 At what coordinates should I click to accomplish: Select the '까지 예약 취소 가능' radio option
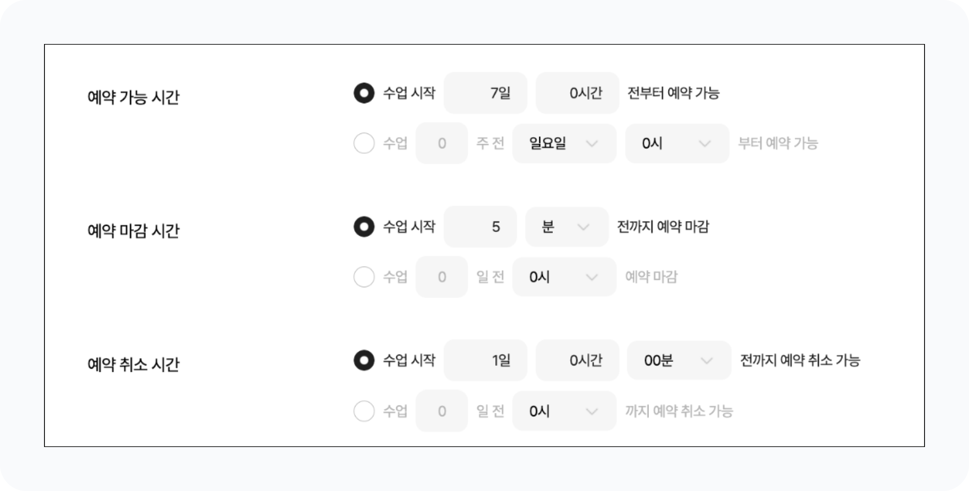click(x=364, y=411)
